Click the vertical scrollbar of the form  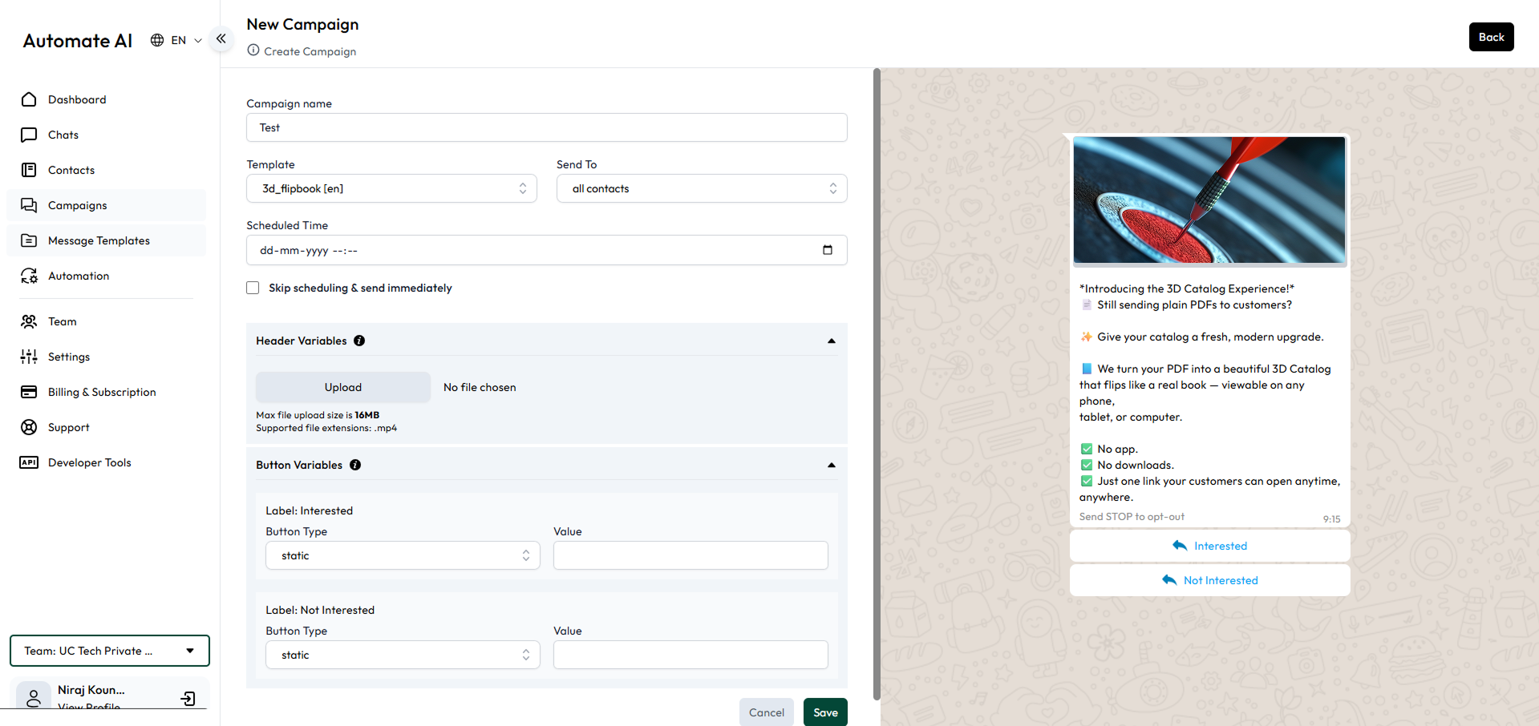(x=877, y=385)
